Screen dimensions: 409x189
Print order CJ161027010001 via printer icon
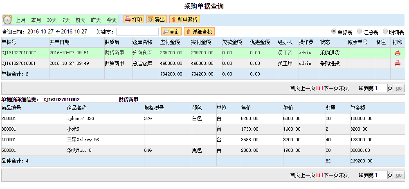click(397, 63)
